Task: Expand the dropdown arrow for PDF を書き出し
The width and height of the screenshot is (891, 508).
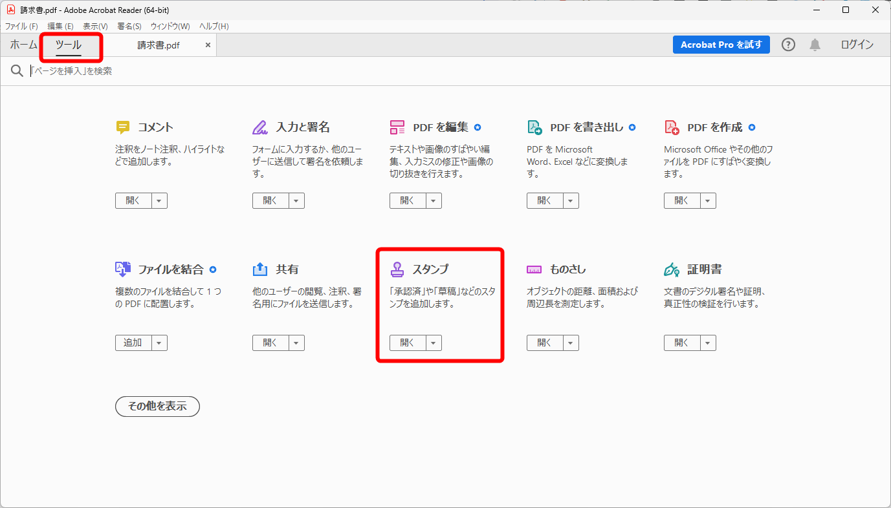Action: point(571,201)
